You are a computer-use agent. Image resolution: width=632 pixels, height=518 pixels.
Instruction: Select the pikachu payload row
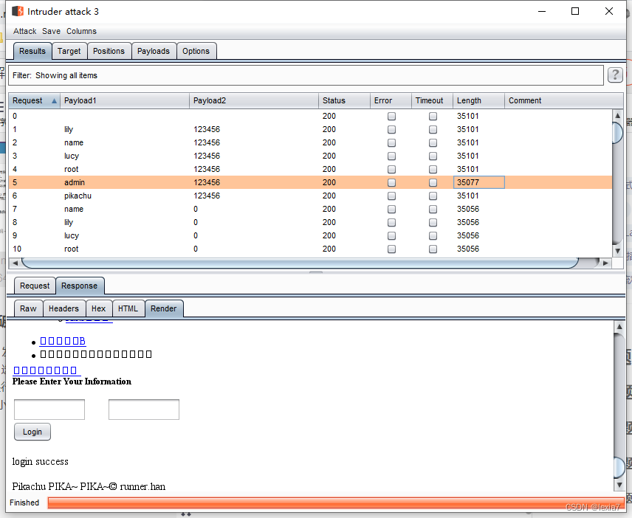tap(310, 196)
